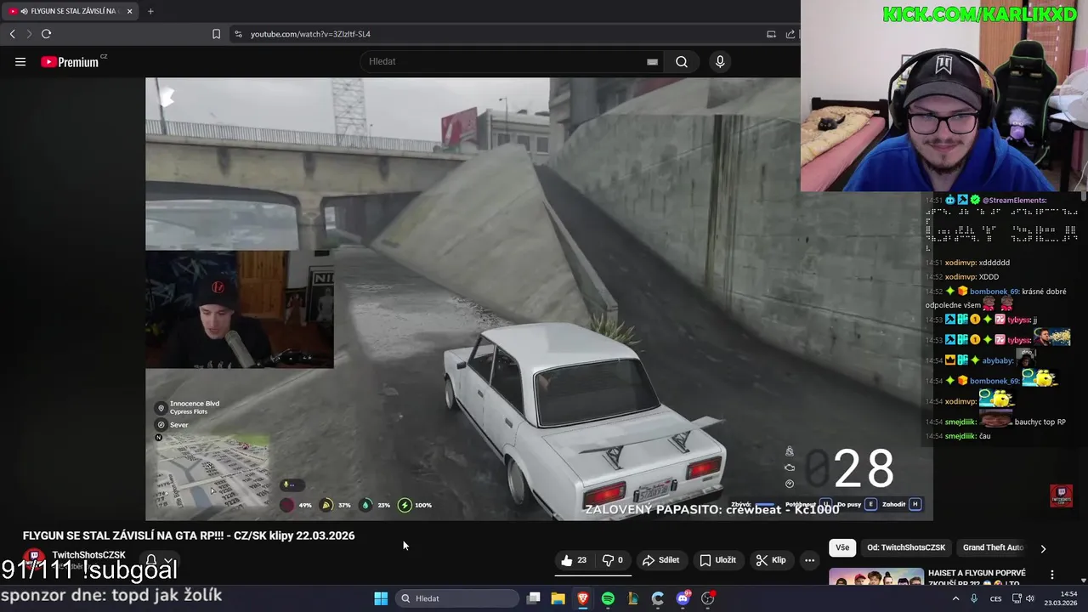Viewport: 1088px width, 612px height.
Task: Go back with browser back arrow
Action: tap(12, 34)
